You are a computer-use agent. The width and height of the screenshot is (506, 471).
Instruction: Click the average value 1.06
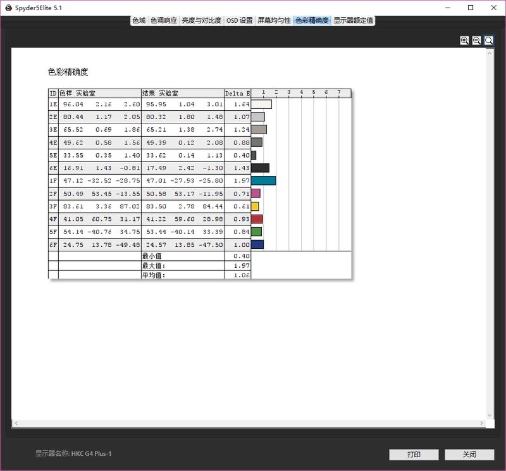point(242,275)
